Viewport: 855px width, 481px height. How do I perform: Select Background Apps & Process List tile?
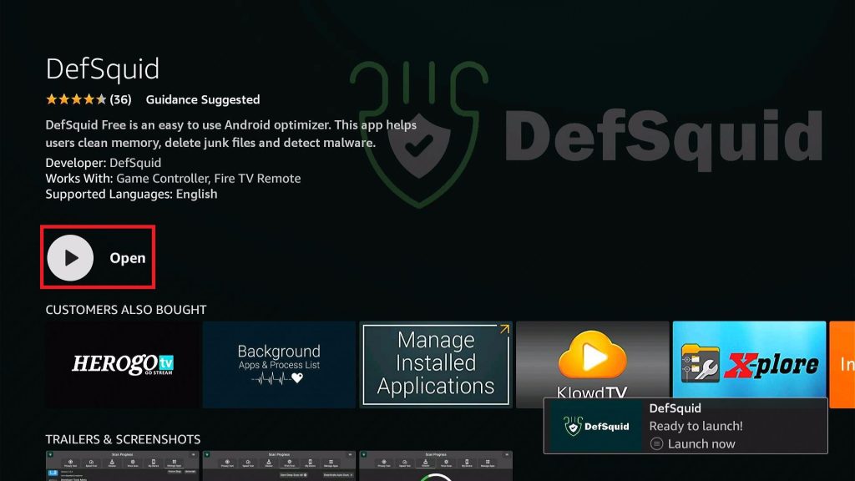[x=279, y=364]
